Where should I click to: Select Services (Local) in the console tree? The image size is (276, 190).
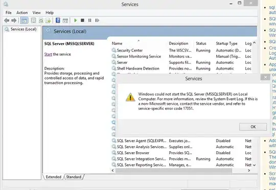click(x=24, y=29)
